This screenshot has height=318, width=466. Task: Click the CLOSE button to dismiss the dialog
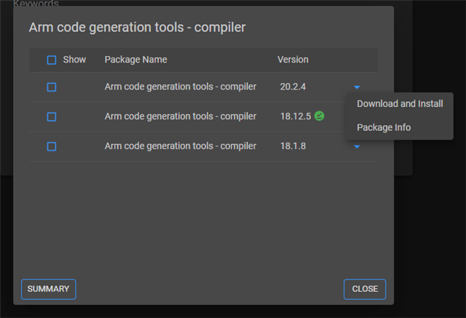click(x=365, y=289)
